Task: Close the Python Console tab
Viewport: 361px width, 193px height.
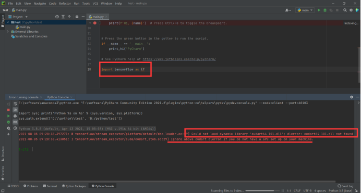Action: (71, 97)
